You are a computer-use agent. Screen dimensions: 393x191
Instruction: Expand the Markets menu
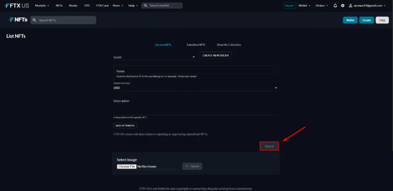pos(42,5)
